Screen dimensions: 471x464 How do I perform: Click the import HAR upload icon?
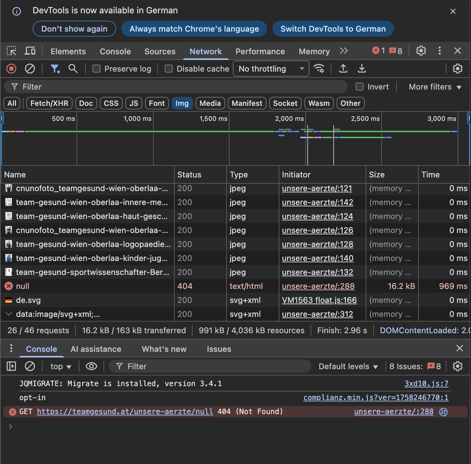coord(343,69)
